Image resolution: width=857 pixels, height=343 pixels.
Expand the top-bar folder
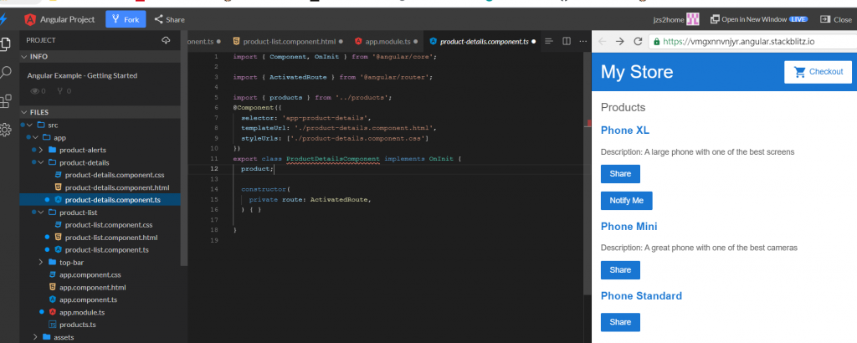click(41, 262)
